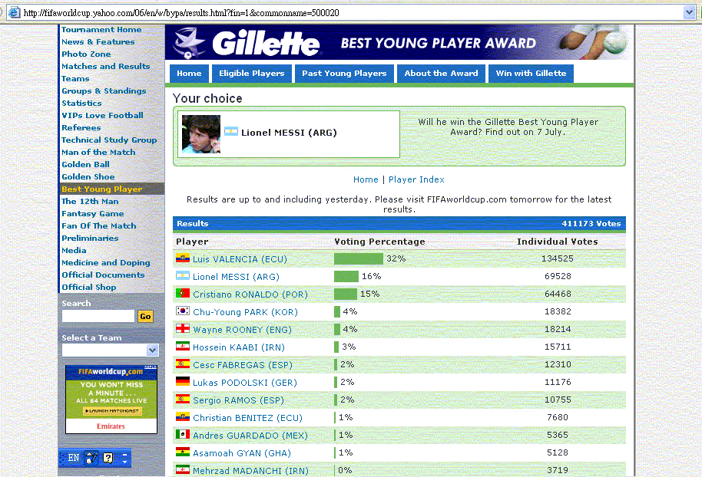Open Wayne ROONEY (ENG) player link
Viewport: 702px width, 477px height.
242,330
